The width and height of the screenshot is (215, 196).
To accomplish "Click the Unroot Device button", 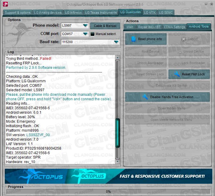I will (x=189, y=51).
